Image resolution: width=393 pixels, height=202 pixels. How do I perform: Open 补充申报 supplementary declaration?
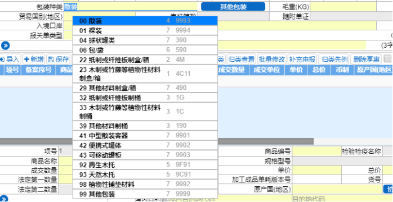tap(302, 59)
